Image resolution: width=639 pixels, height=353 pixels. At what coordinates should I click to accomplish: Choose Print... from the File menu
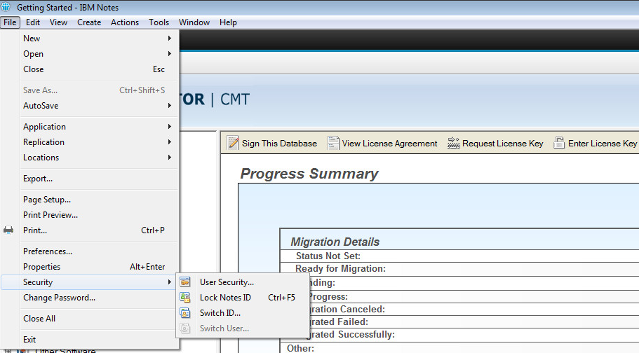pyautogui.click(x=90, y=230)
